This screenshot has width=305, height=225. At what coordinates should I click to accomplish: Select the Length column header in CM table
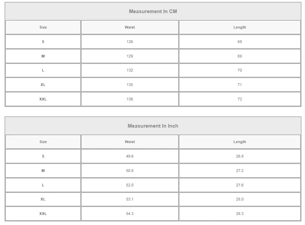click(x=240, y=27)
